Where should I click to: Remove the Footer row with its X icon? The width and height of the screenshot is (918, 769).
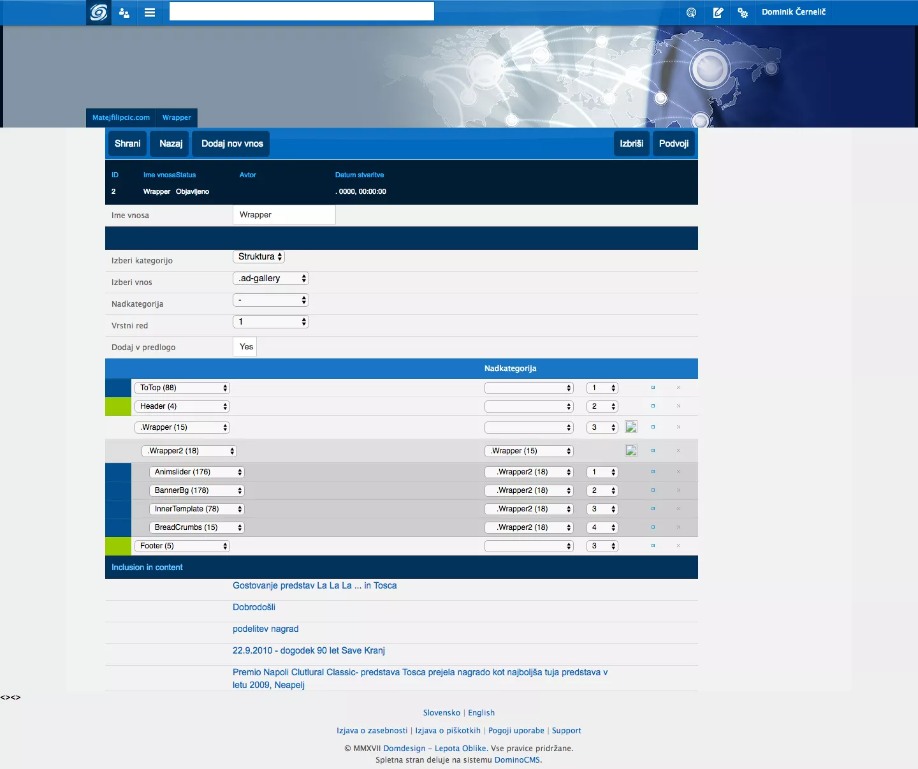678,546
